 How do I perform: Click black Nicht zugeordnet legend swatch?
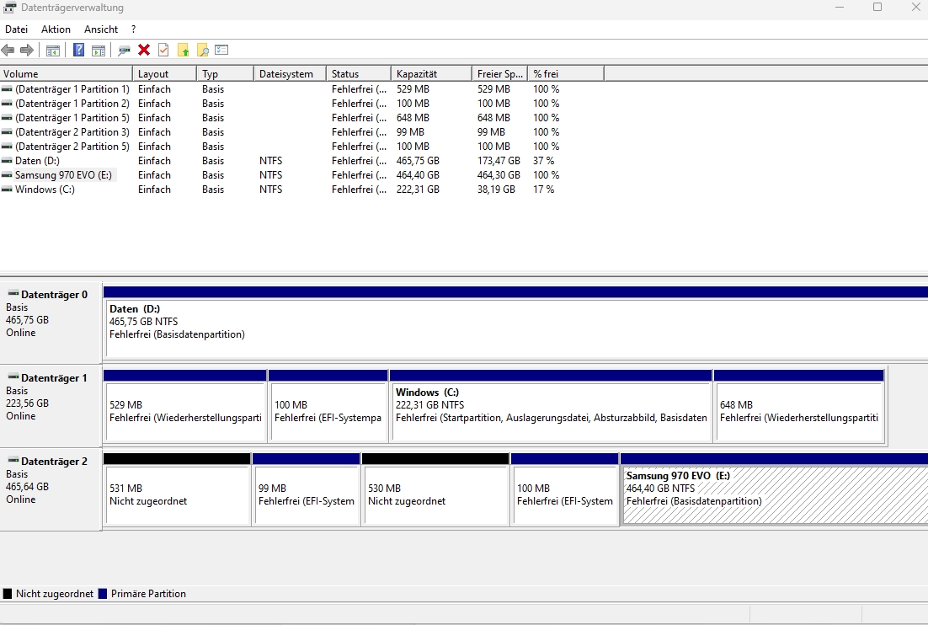7,594
